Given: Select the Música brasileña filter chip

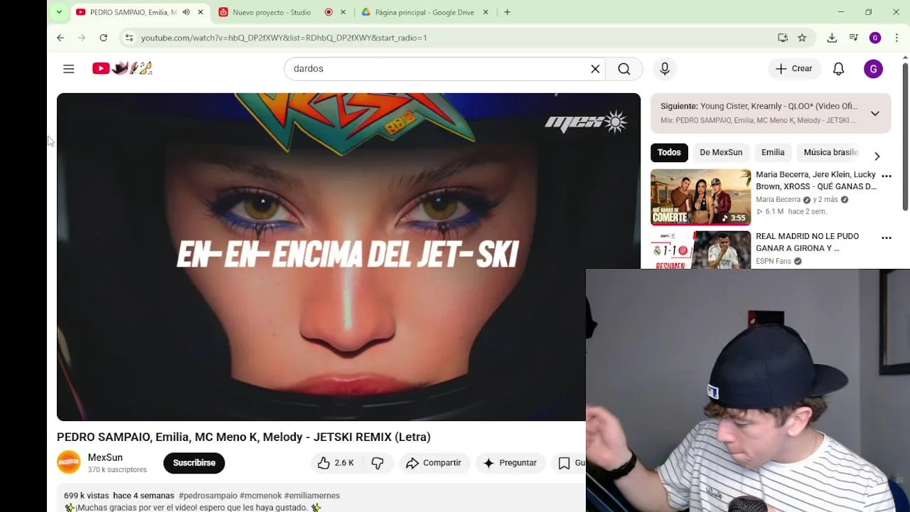Looking at the screenshot, I should tap(830, 152).
